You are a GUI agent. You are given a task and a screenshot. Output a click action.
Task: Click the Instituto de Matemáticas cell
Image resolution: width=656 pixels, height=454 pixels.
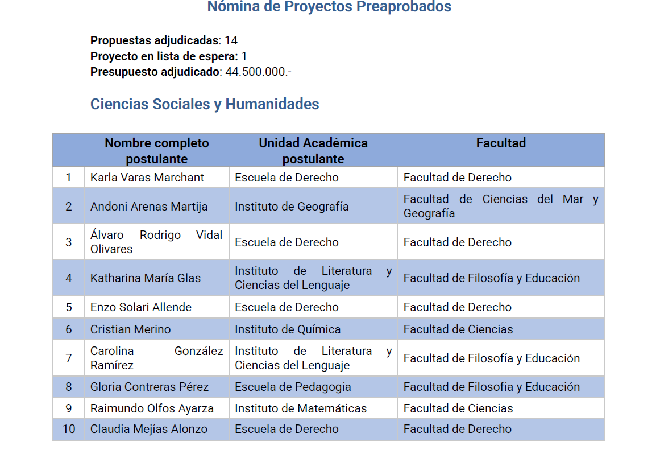tap(301, 408)
